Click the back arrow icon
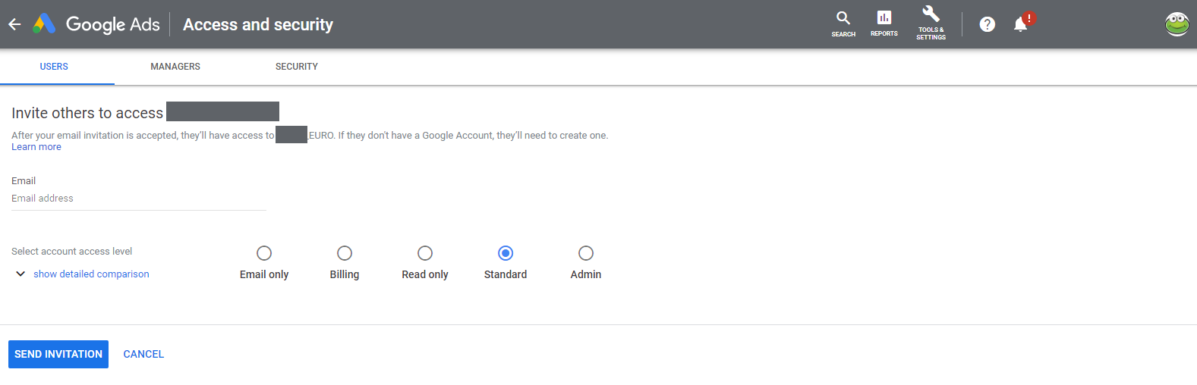 (14, 24)
